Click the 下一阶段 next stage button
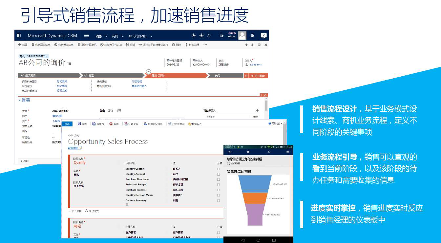 [x=259, y=76]
